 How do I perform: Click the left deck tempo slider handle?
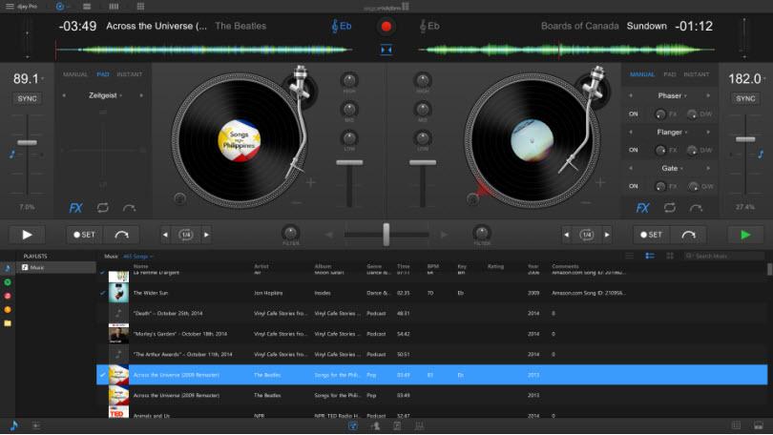click(27, 142)
